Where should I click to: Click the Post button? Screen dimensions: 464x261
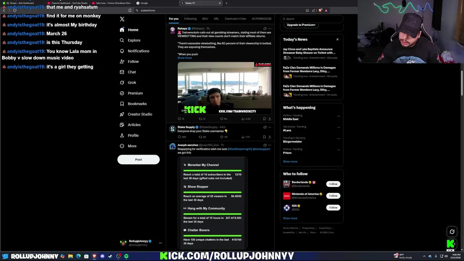click(x=138, y=159)
